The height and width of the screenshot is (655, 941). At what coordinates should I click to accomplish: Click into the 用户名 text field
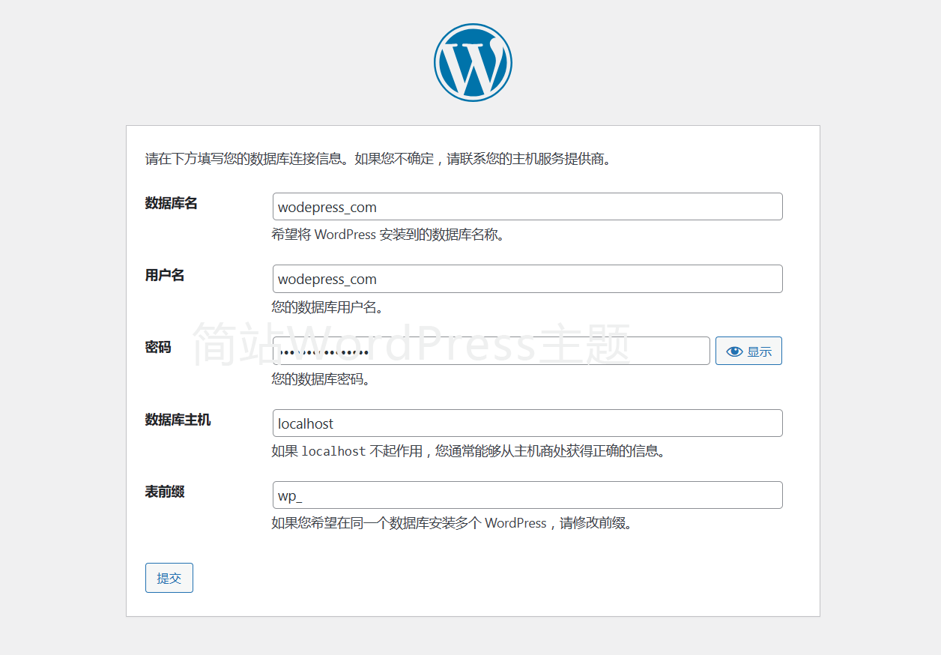pos(527,279)
